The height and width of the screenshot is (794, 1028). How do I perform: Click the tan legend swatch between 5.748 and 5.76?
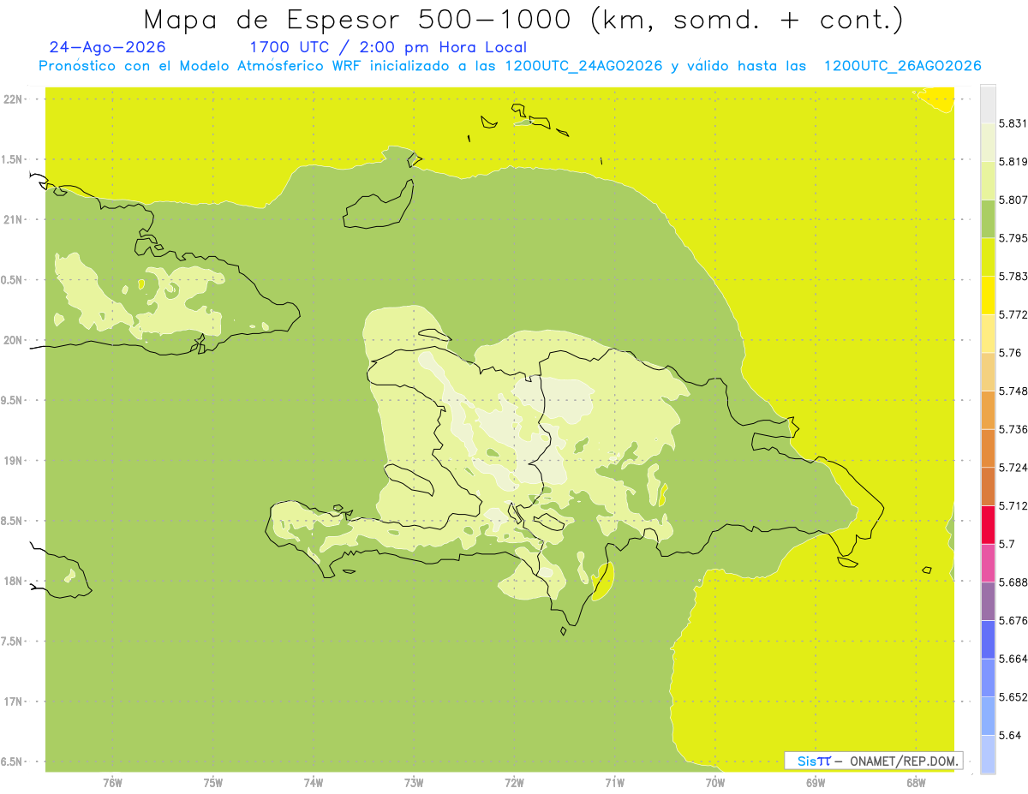tap(989, 372)
